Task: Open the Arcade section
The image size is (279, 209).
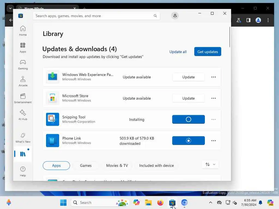Action: tap(23, 81)
